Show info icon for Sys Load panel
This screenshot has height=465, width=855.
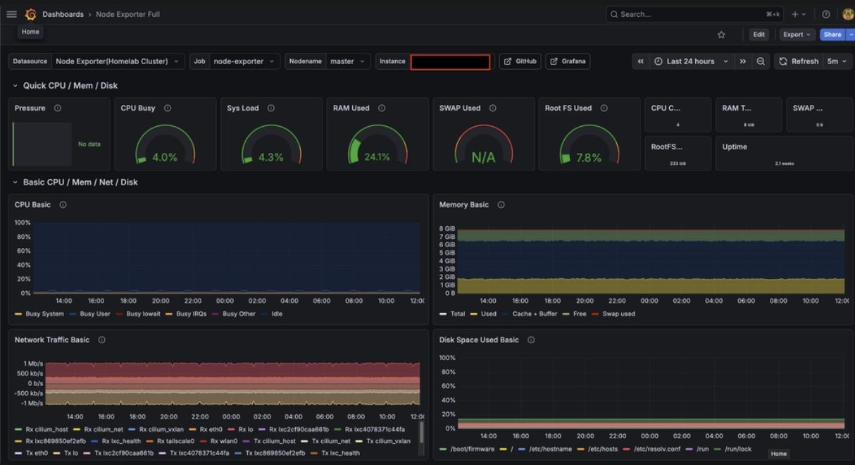[x=271, y=108]
